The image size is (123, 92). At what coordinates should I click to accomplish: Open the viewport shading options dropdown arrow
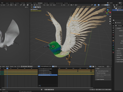(110, 5)
